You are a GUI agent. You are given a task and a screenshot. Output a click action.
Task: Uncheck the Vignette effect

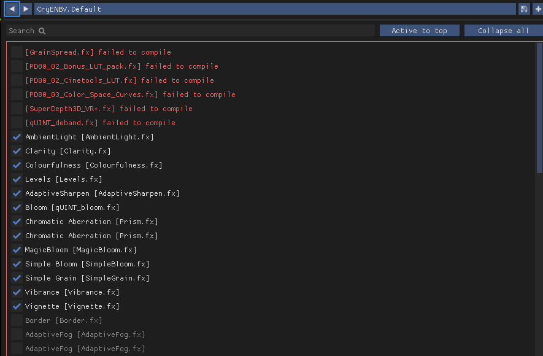(x=17, y=306)
